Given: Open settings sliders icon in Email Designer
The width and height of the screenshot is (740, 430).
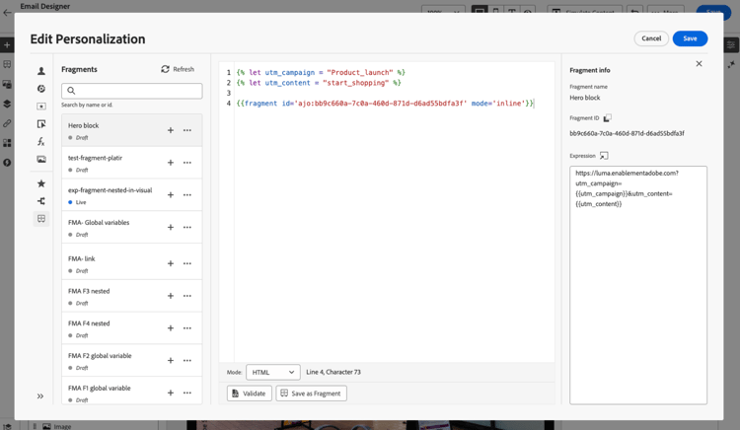Looking at the screenshot, I should click(731, 45).
